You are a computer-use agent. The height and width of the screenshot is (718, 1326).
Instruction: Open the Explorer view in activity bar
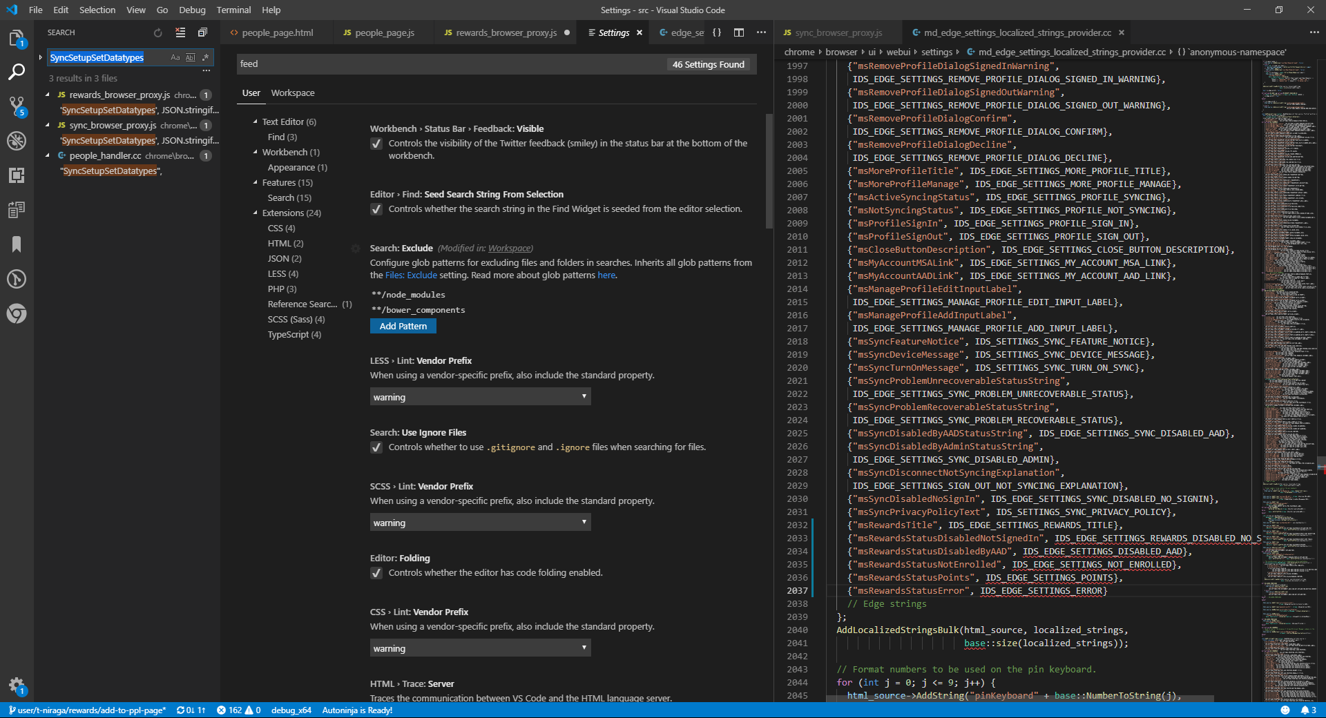(x=17, y=38)
